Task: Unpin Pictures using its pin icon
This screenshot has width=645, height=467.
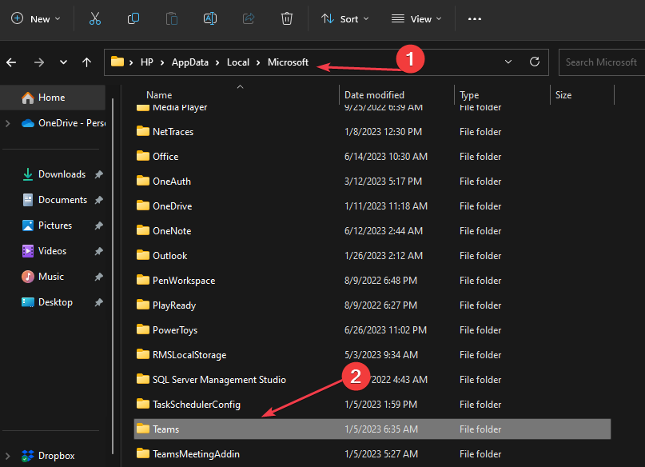Action: tap(99, 226)
